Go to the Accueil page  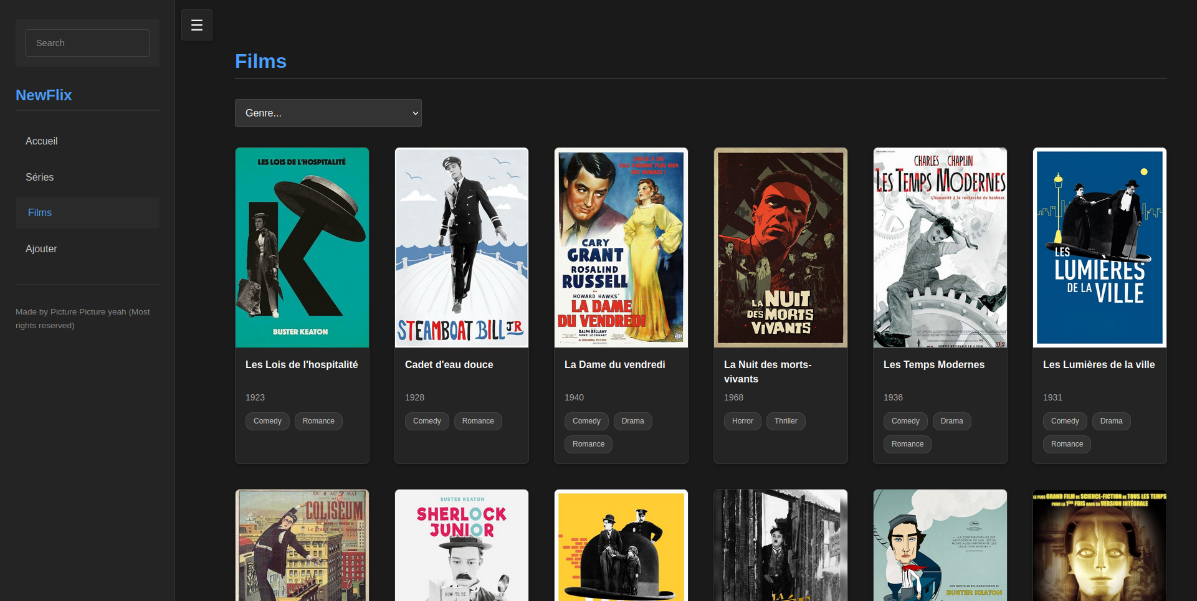tap(41, 141)
